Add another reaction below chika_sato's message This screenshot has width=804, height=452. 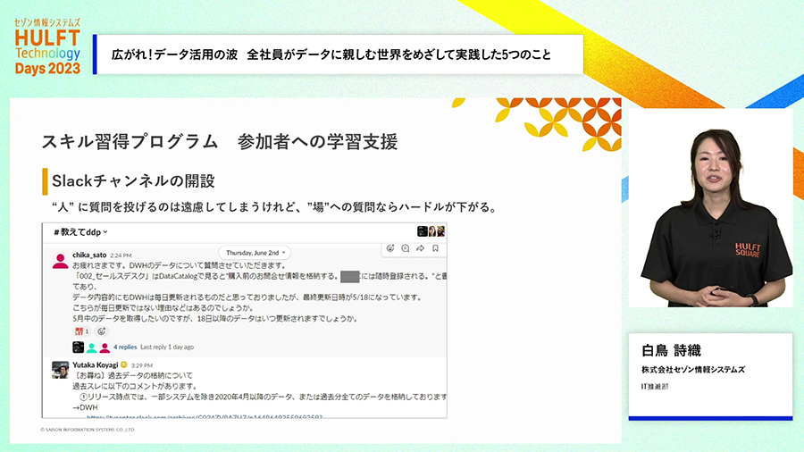click(x=101, y=331)
